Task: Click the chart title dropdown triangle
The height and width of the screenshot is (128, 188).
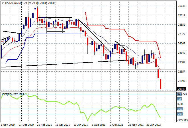Action: click(x=3, y=3)
